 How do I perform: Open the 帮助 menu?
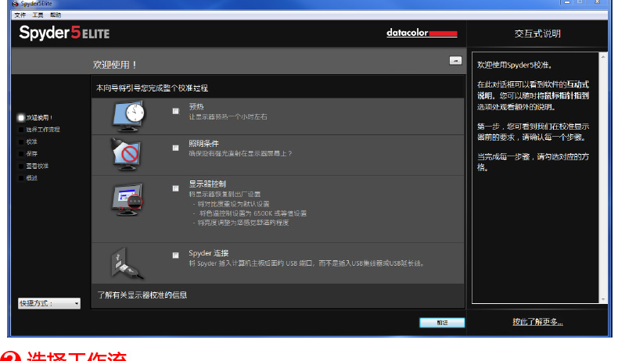coord(56,15)
